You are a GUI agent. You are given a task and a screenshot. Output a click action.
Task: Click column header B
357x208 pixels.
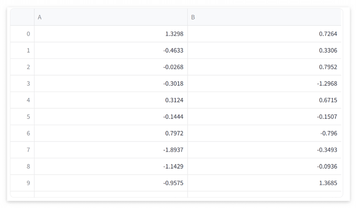pyautogui.click(x=264, y=17)
